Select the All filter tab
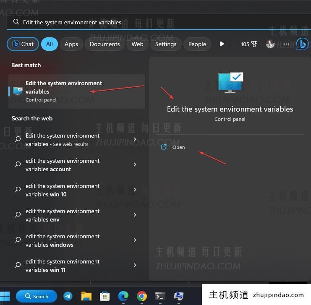This screenshot has width=311, height=305. point(50,44)
